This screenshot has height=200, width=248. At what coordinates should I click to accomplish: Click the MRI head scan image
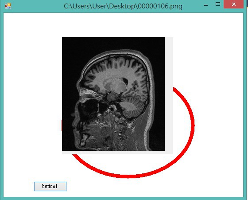113,94
